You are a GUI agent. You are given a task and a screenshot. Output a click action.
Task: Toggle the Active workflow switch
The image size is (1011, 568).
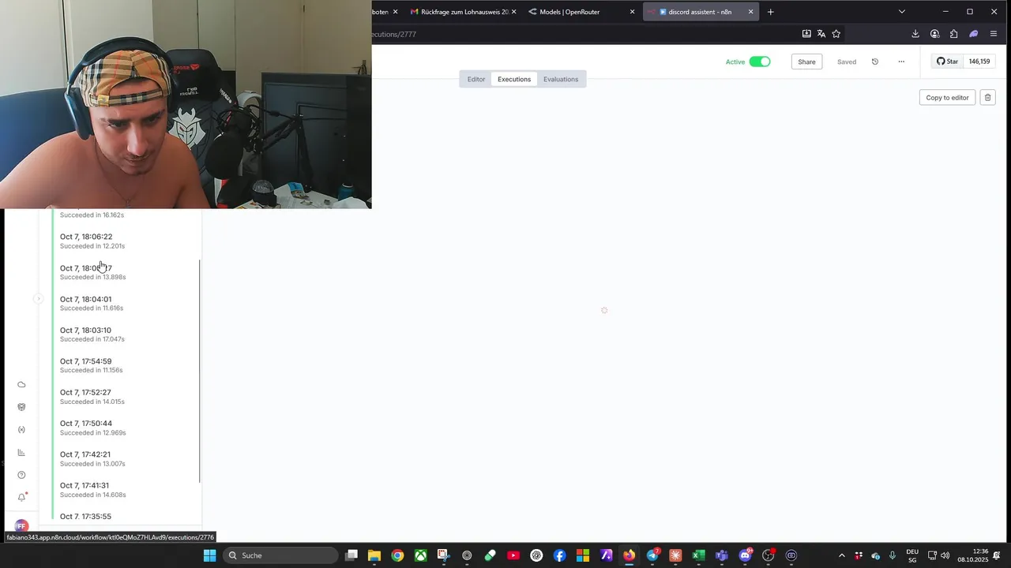point(760,62)
